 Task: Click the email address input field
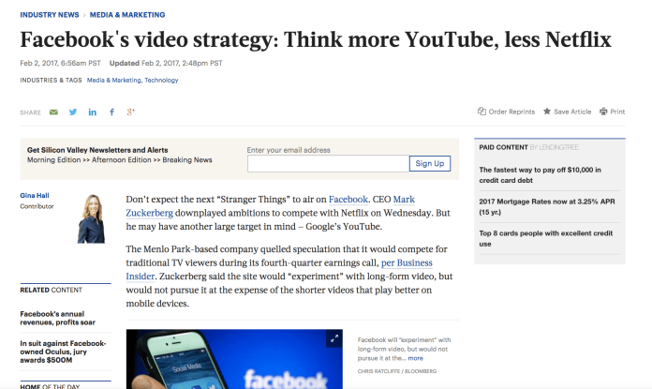(328, 164)
